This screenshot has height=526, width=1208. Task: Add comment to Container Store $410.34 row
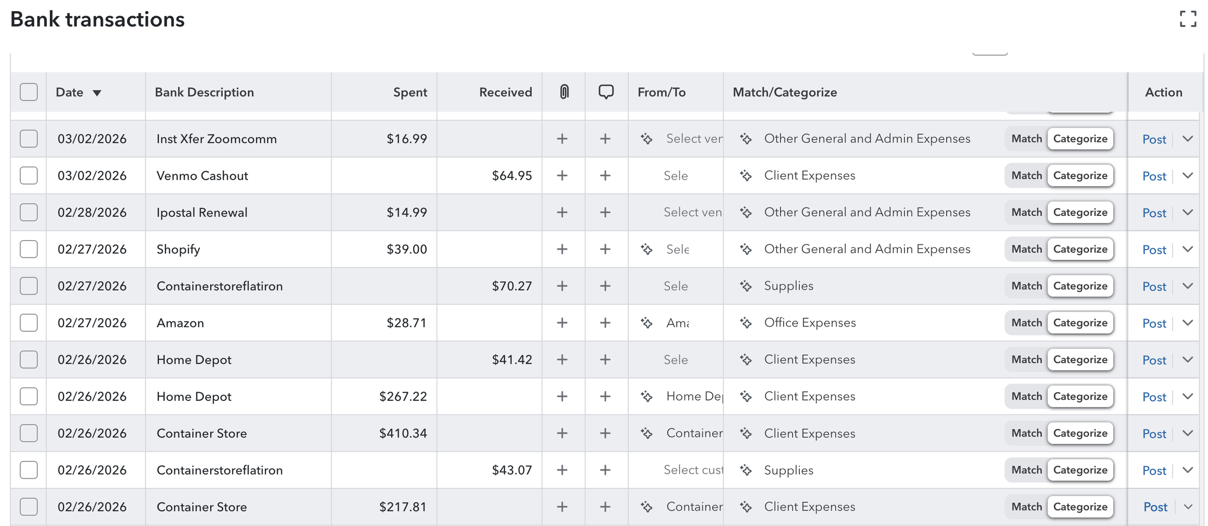point(605,433)
